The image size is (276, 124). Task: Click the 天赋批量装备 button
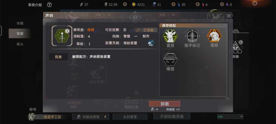(172, 116)
